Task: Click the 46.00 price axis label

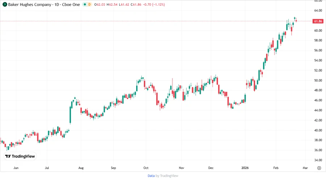Action: coord(318,100)
